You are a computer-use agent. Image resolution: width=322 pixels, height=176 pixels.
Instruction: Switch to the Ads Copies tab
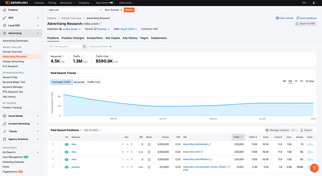pyautogui.click(x=113, y=38)
